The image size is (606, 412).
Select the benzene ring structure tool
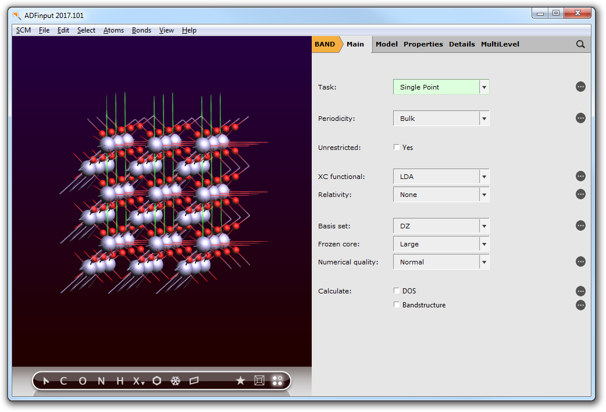[x=156, y=381]
